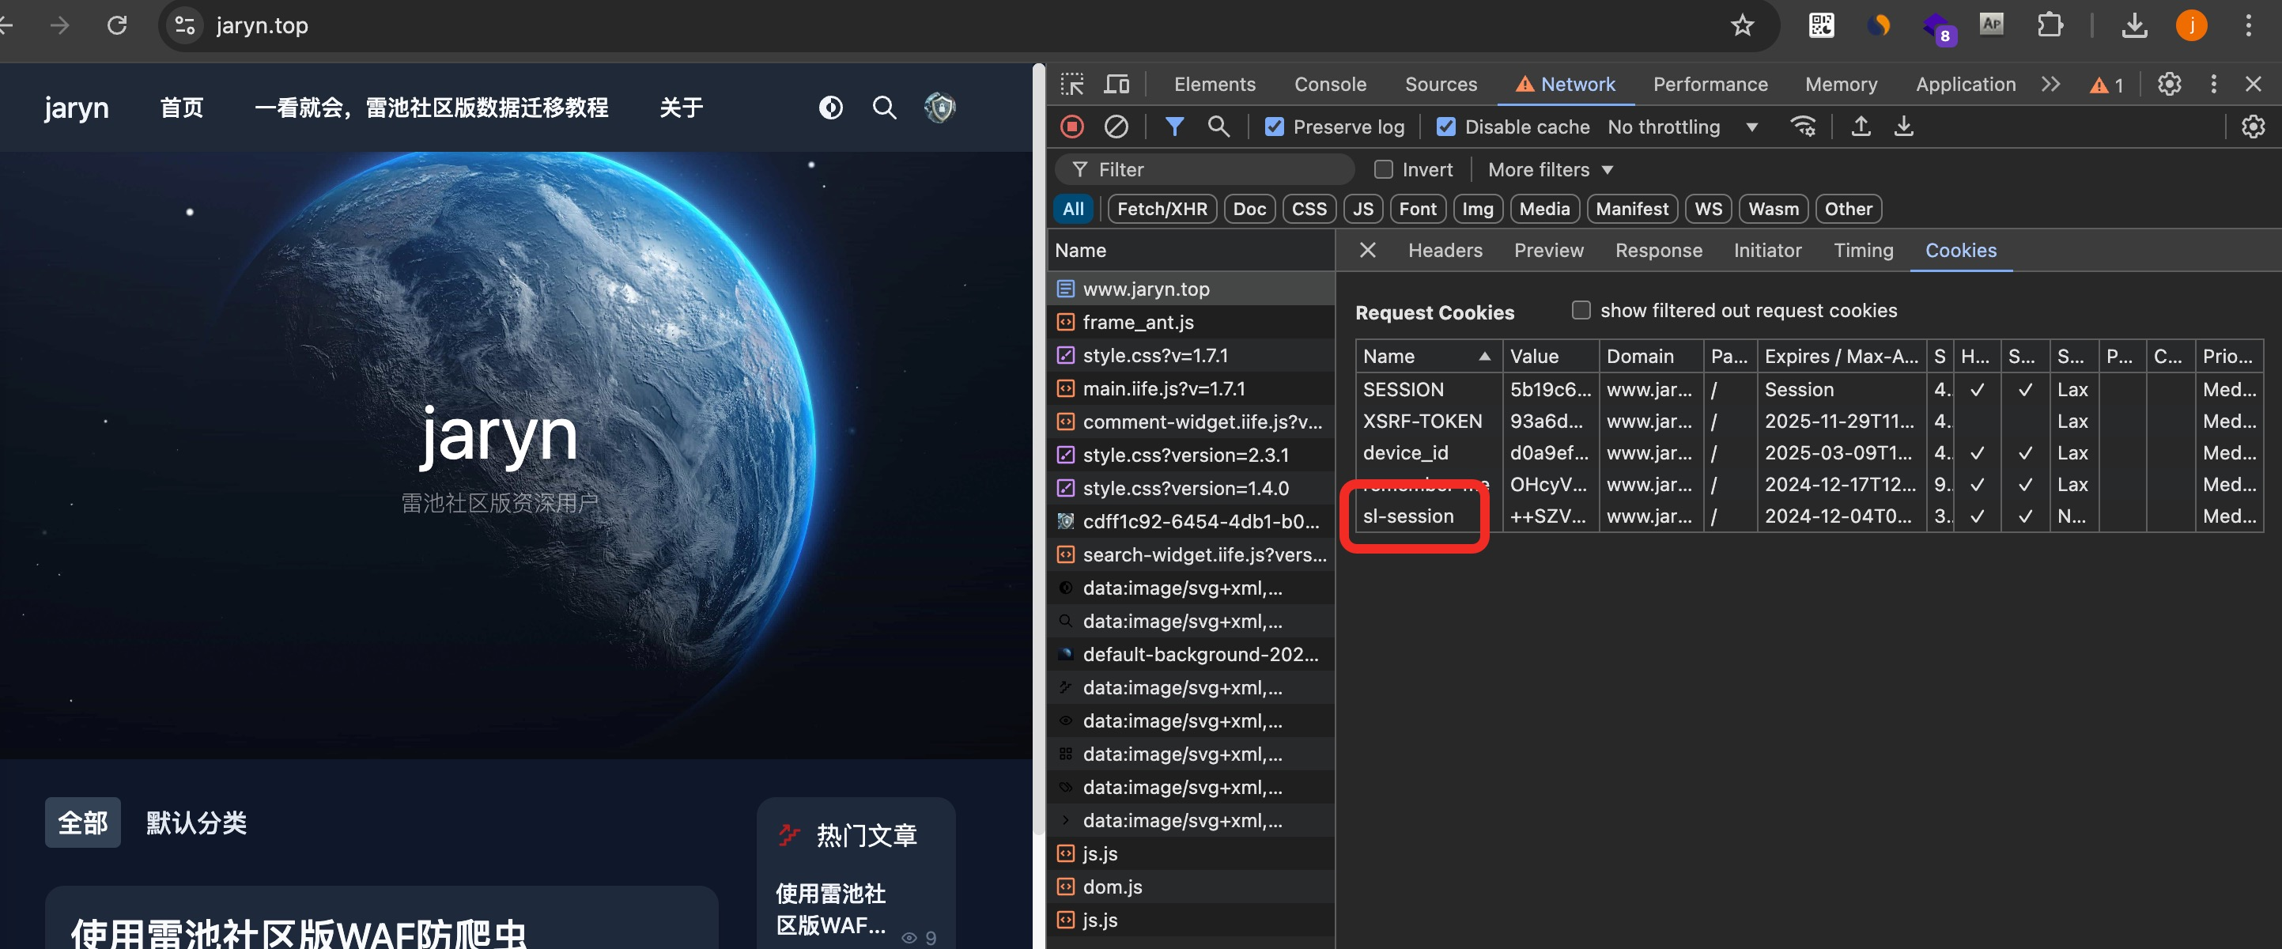This screenshot has height=949, width=2282.
Task: Clear the network log
Action: [1116, 127]
